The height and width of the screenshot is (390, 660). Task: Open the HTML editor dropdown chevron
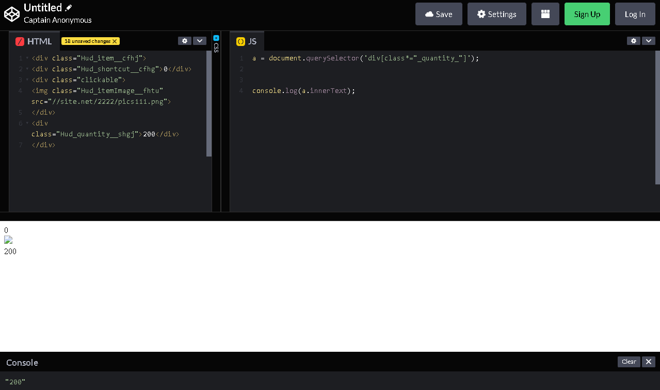tap(200, 41)
